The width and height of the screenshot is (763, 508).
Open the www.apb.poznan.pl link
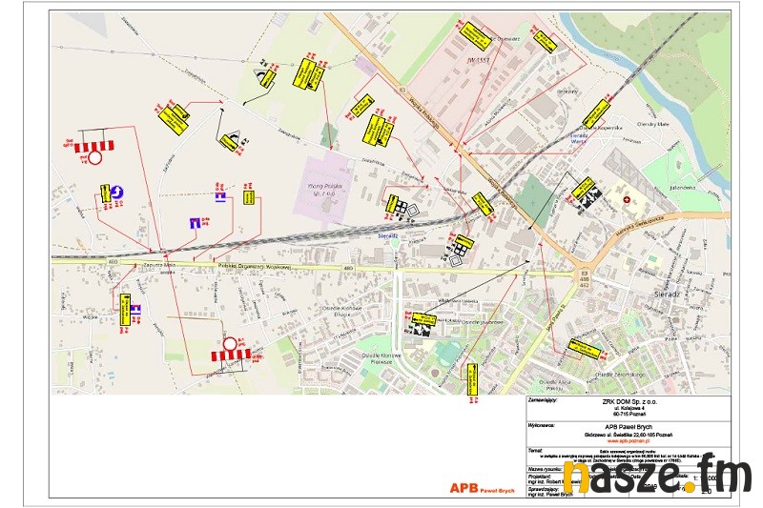pyautogui.click(x=628, y=440)
